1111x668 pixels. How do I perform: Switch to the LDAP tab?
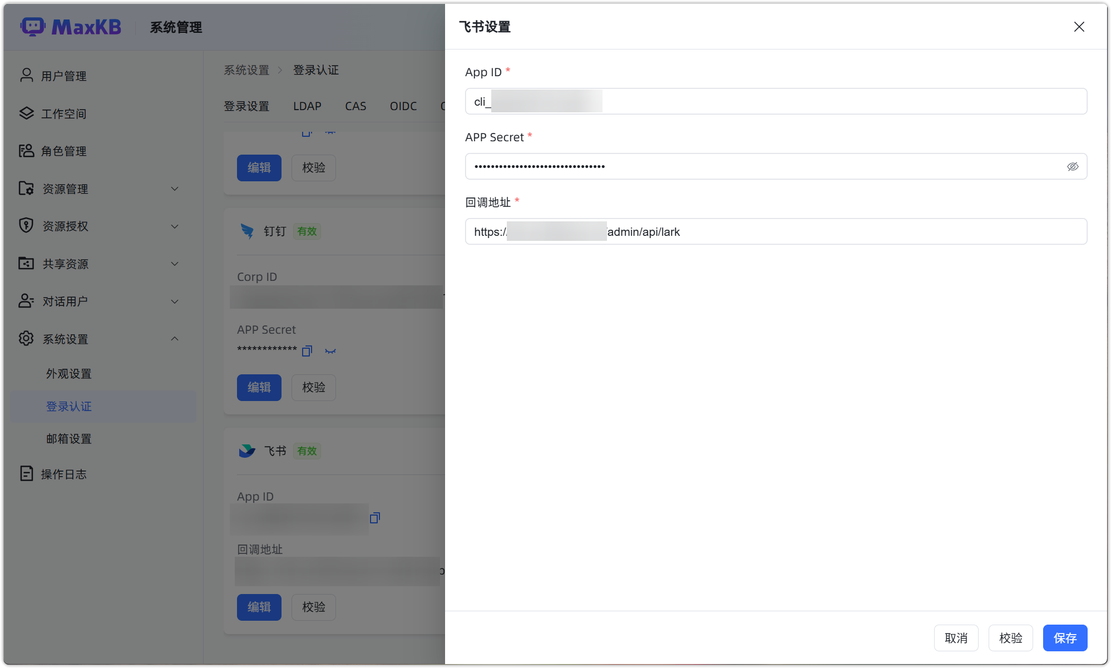point(307,106)
